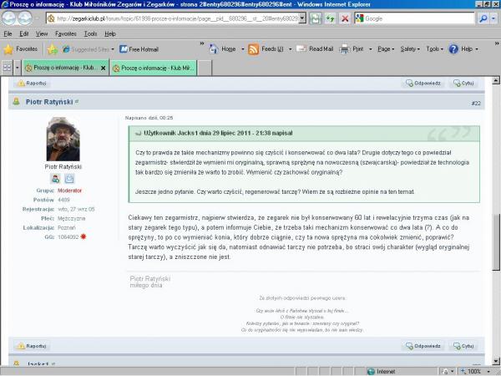501x376 pixels.
Task: Click Poznań location text
Action: coord(67,227)
